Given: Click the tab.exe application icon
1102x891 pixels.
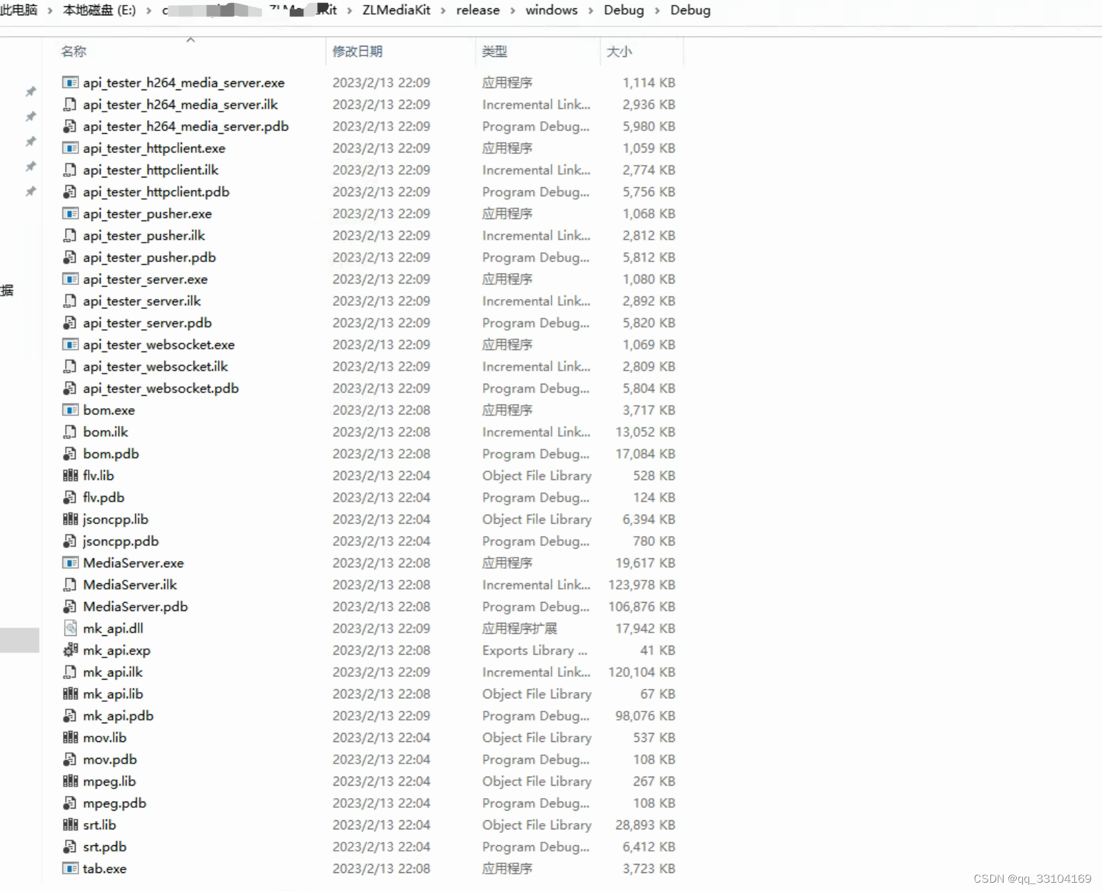Looking at the screenshot, I should pos(70,868).
